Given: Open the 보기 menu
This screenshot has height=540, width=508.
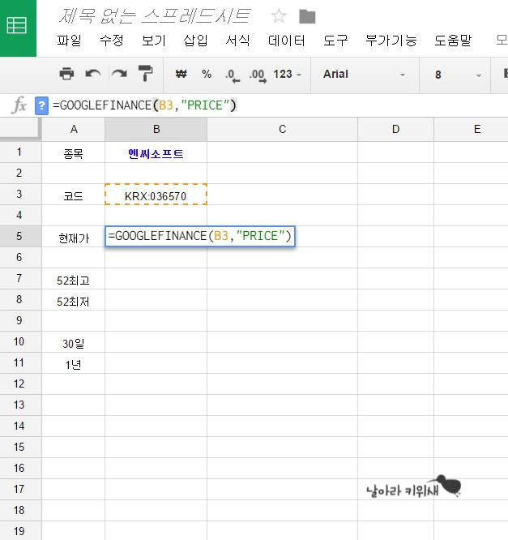Looking at the screenshot, I should point(154,41).
